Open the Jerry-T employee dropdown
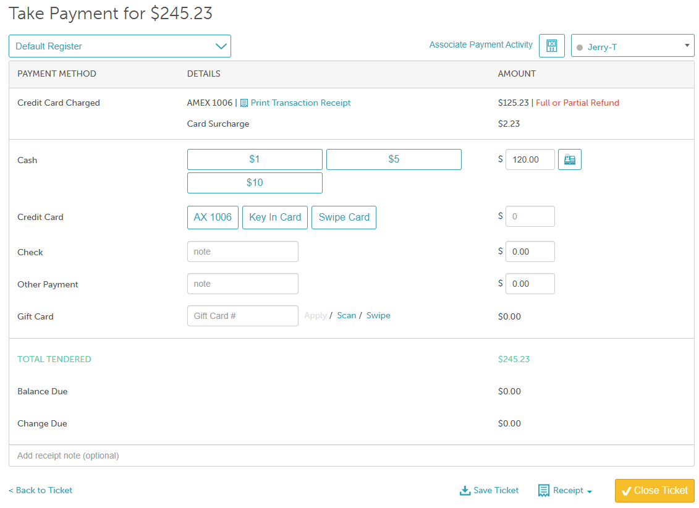Viewport: 699px width, 508px height. click(632, 46)
